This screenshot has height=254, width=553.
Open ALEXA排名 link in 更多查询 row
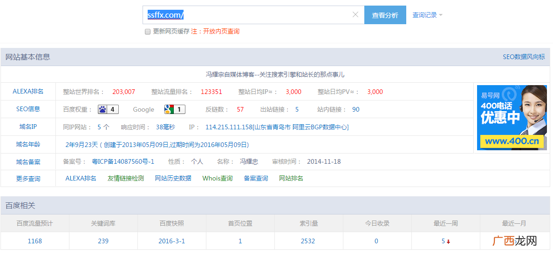tap(81, 178)
